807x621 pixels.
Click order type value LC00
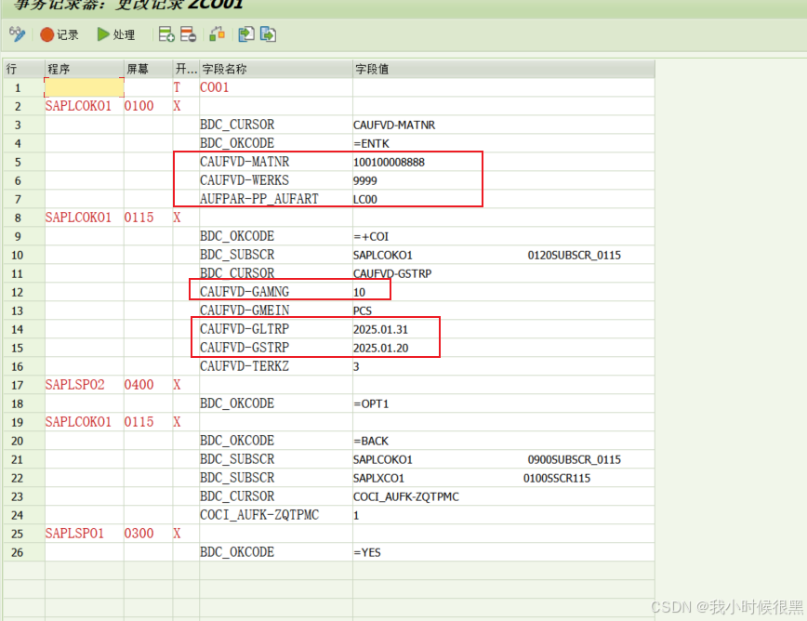point(364,199)
